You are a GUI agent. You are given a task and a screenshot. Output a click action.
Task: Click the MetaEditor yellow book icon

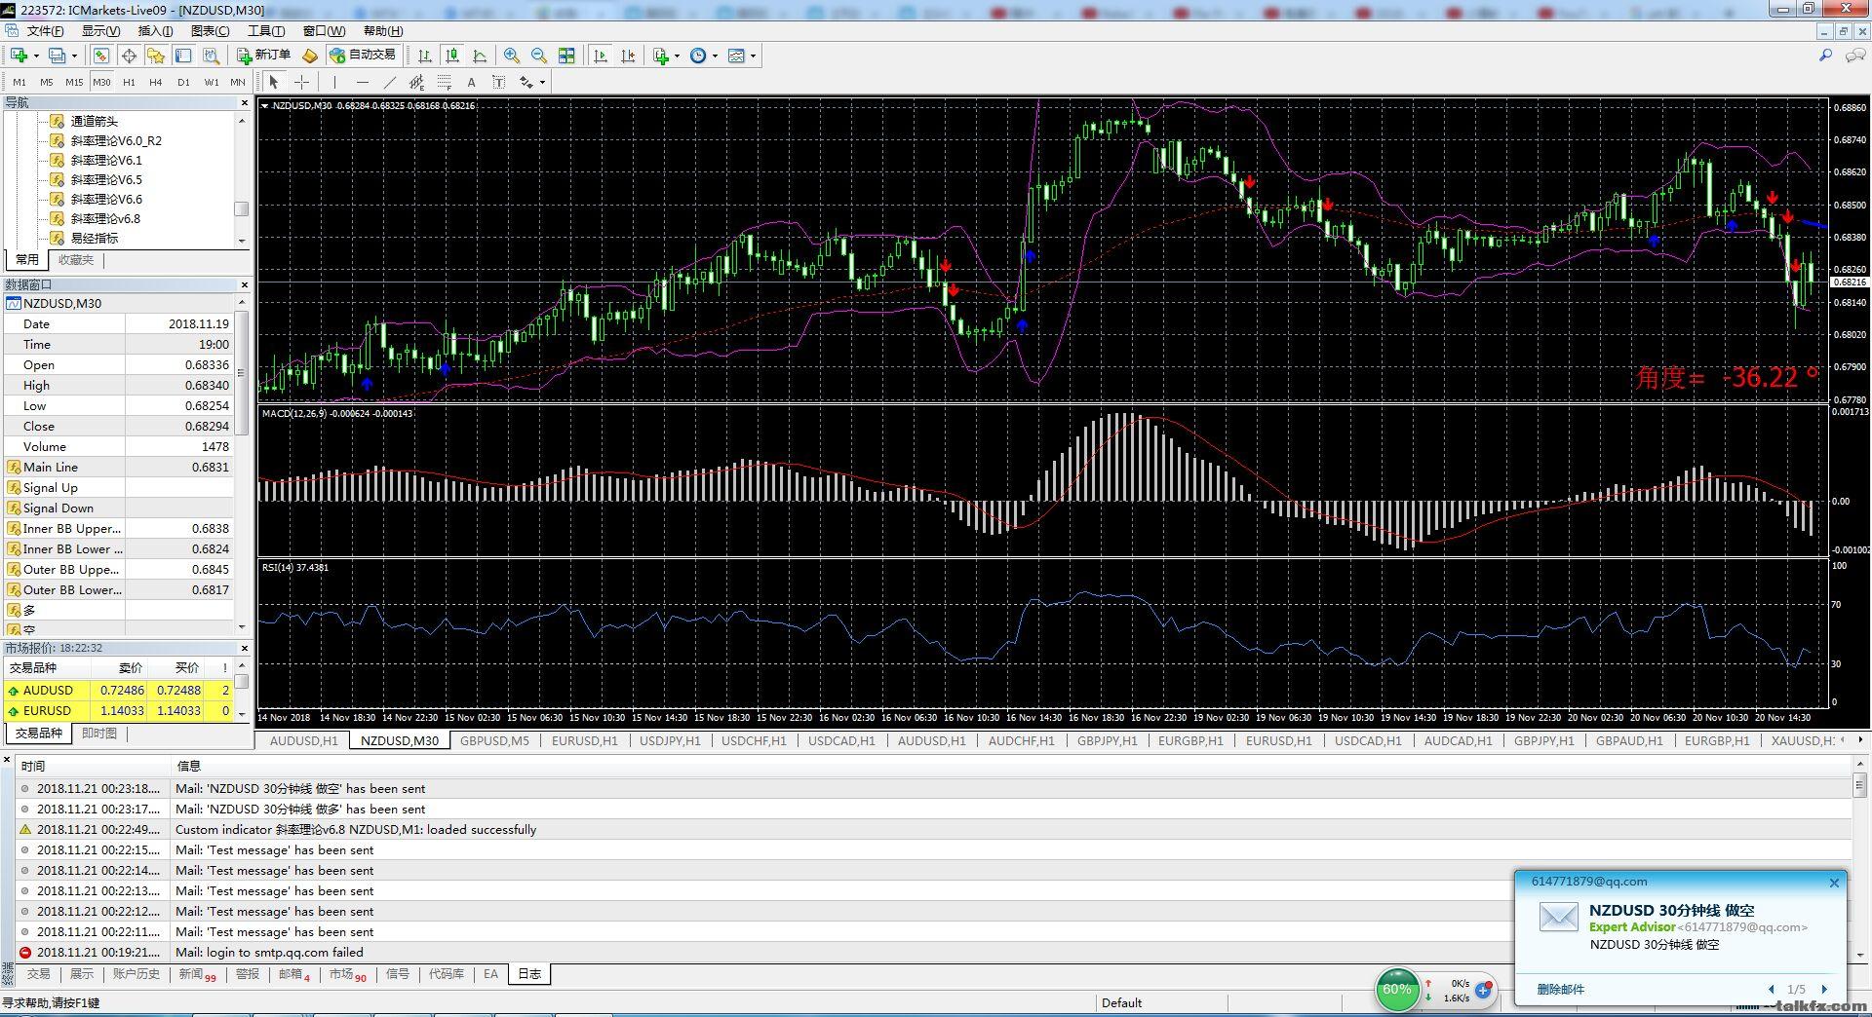[x=309, y=56]
